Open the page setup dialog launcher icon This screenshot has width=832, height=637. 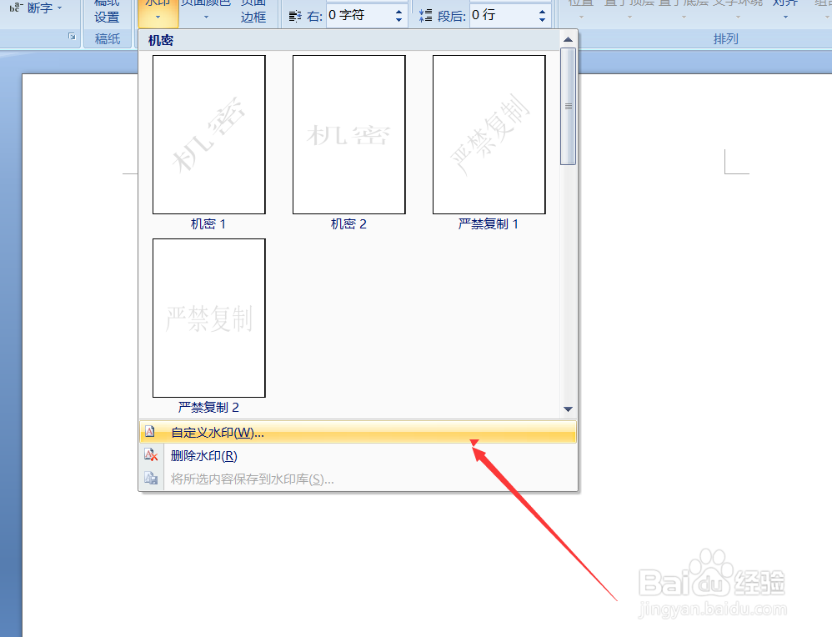(72, 37)
